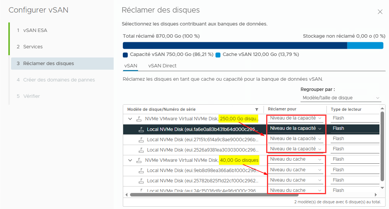
Task: Click the disk icon beside eui.2526a9381ea3 disk
Action: [x=141, y=150]
